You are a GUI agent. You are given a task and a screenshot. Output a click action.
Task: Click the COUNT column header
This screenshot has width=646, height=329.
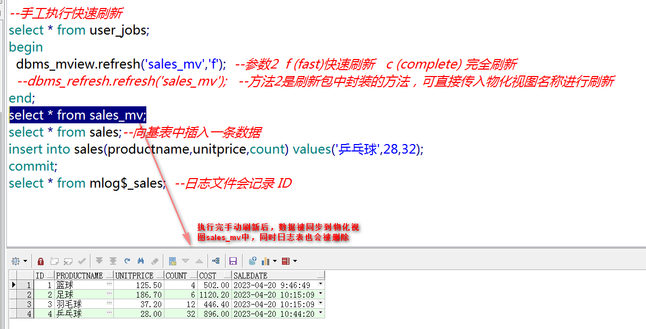coord(180,276)
